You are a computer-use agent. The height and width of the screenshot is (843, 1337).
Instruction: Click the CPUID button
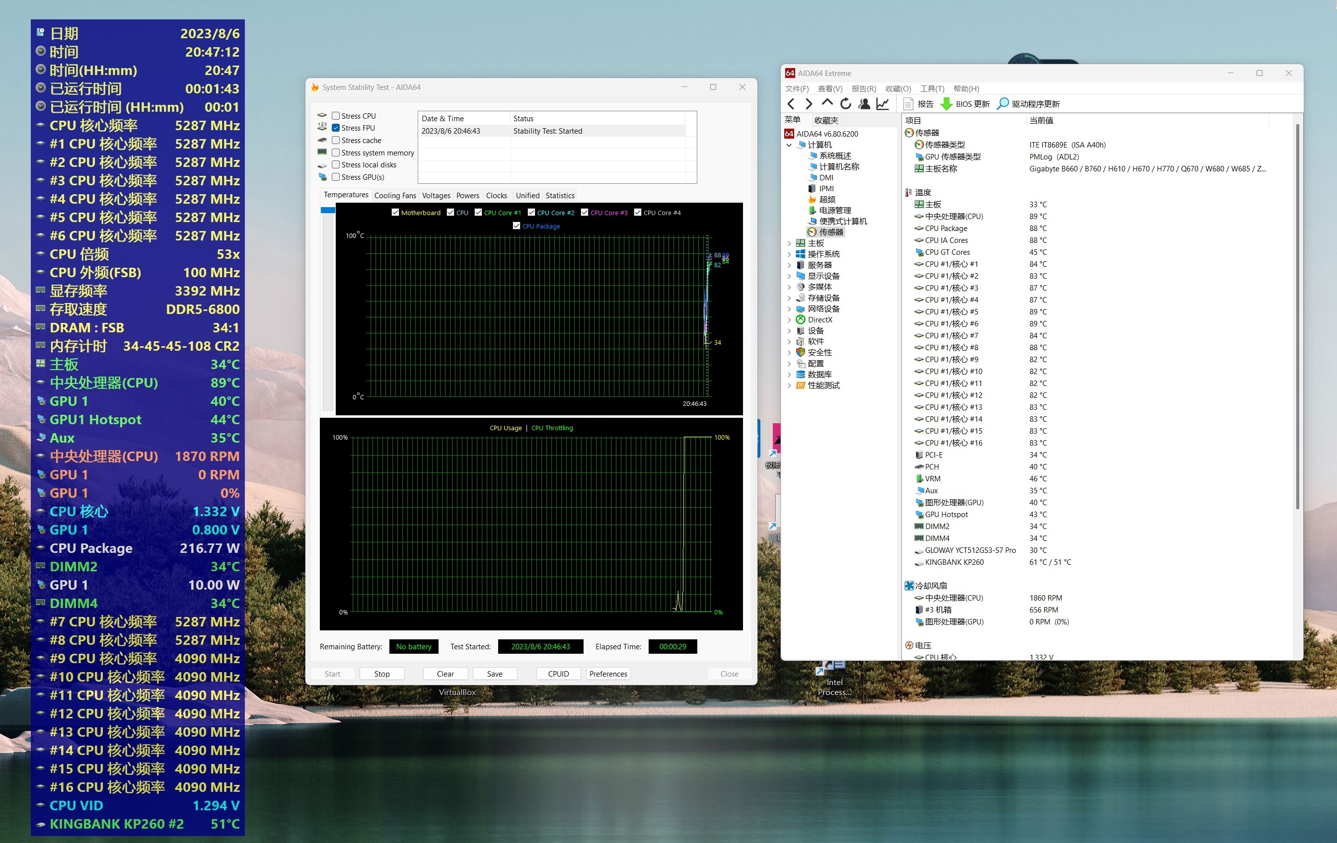(x=559, y=674)
